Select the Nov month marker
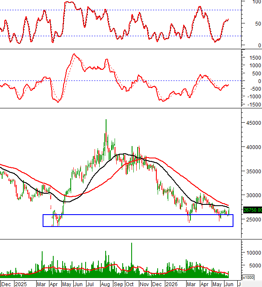This screenshot has width=262, height=287. [x=144, y=284]
